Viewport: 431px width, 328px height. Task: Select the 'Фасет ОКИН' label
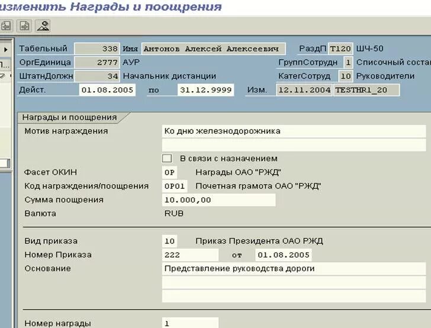[x=50, y=172]
